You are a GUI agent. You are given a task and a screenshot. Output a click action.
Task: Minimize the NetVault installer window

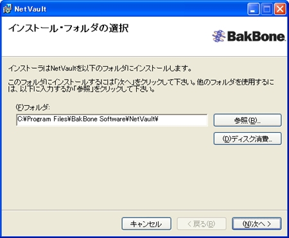253,9
